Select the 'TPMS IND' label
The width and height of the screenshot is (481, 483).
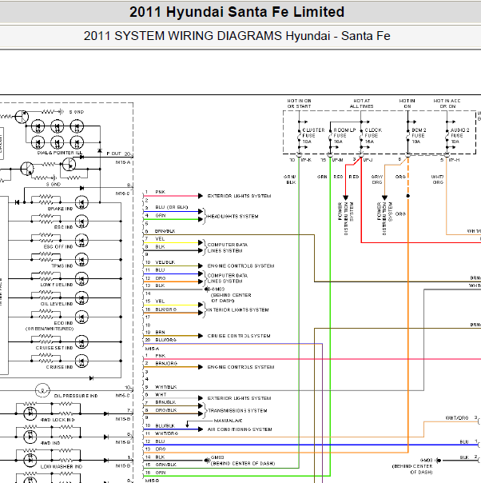pos(62,265)
